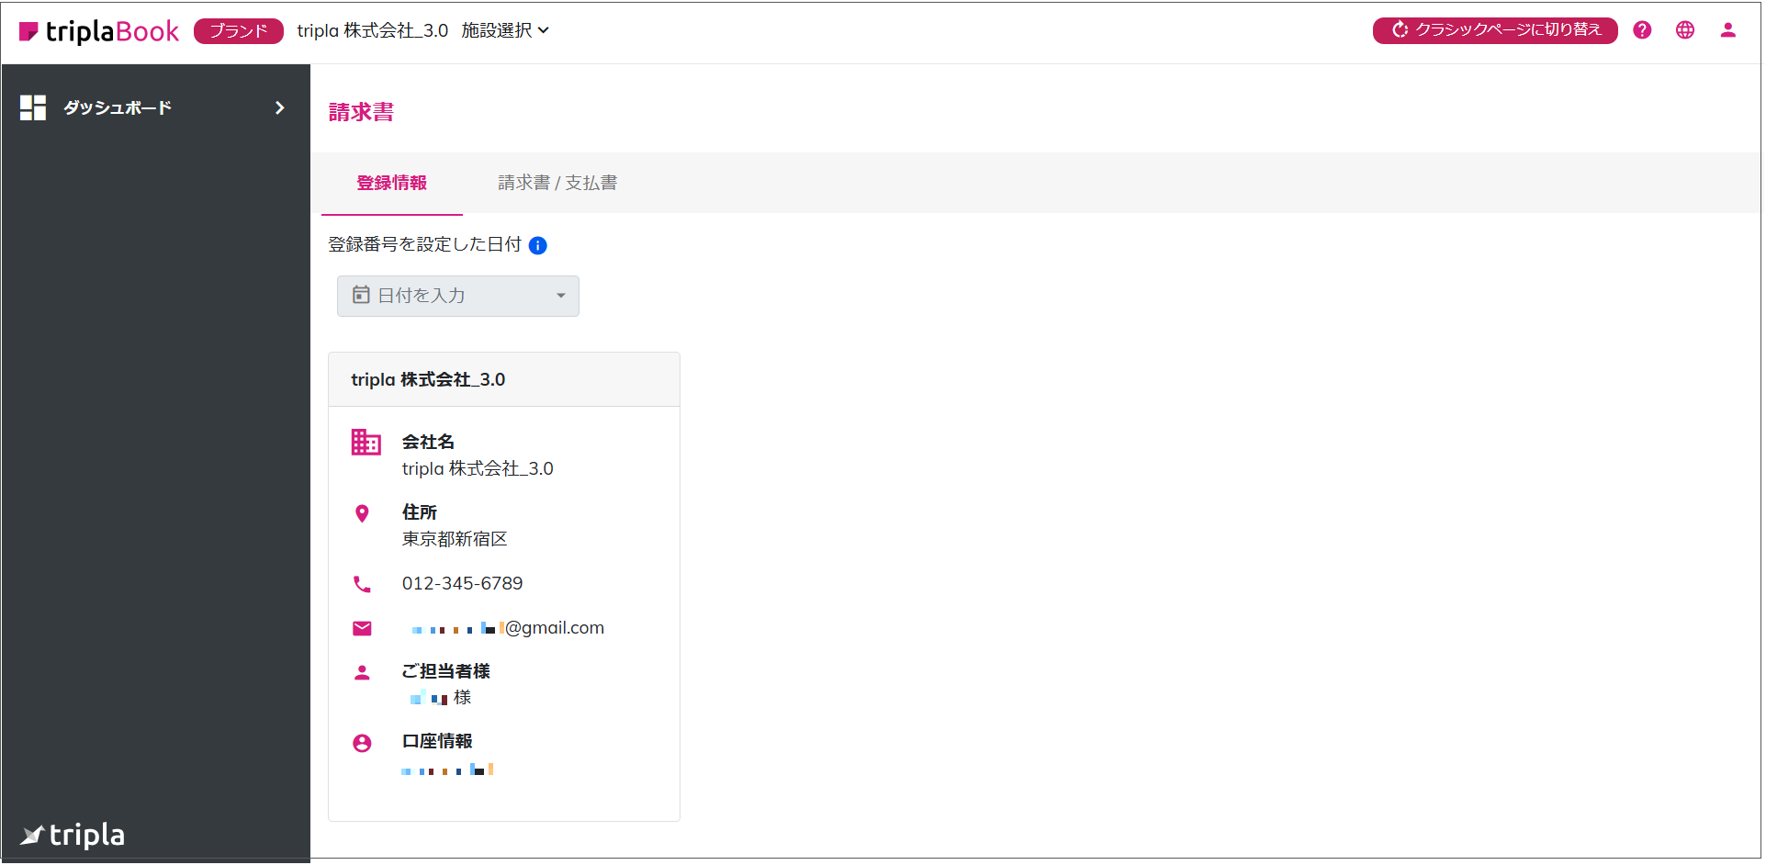Screen dimensions: 1766x865
Task: Click the brand name tripla 株式会社_3.0 in header
Action: 373,30
